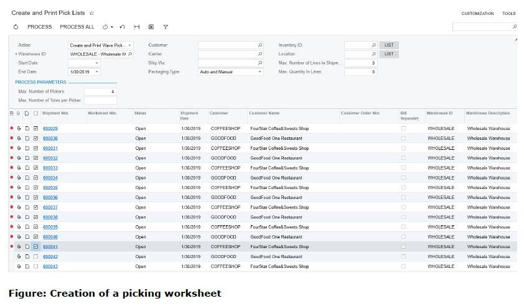Uncheck selection for shipment 000041
Image resolution: width=524 pixels, height=306 pixels.
35,246
